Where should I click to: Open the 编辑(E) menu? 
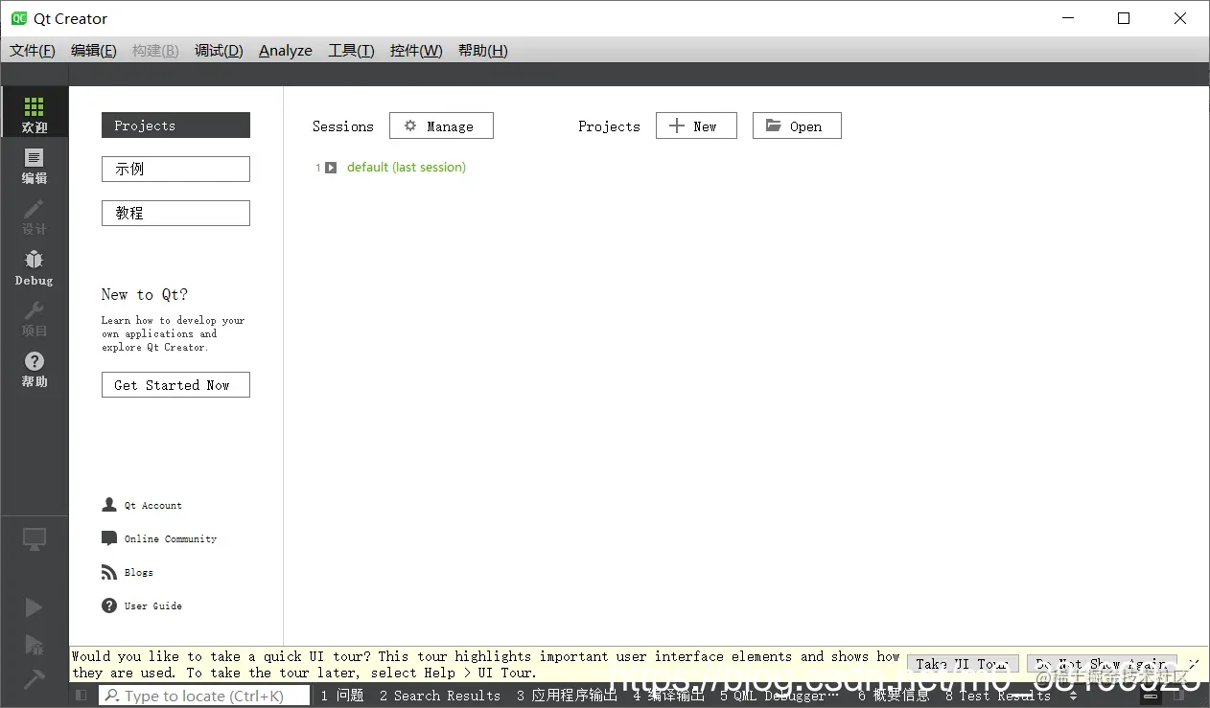tap(94, 51)
